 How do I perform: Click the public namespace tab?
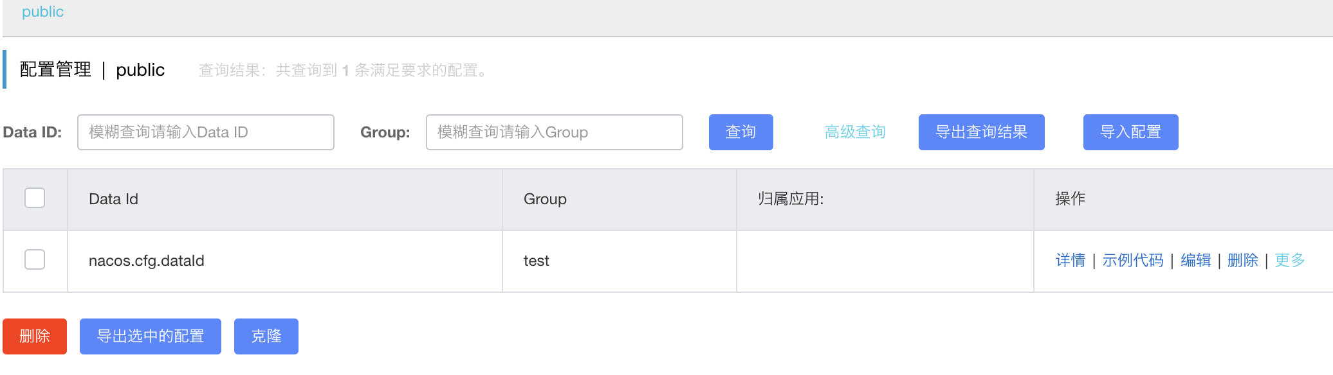(42, 12)
